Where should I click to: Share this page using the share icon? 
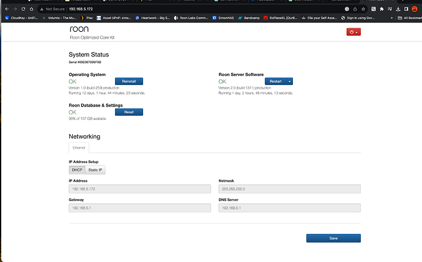pyautogui.click(x=355, y=9)
